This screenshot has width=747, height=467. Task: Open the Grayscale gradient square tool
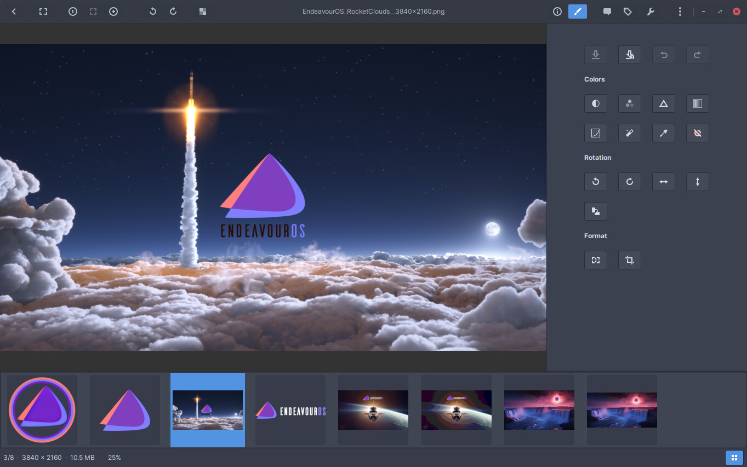[698, 103]
